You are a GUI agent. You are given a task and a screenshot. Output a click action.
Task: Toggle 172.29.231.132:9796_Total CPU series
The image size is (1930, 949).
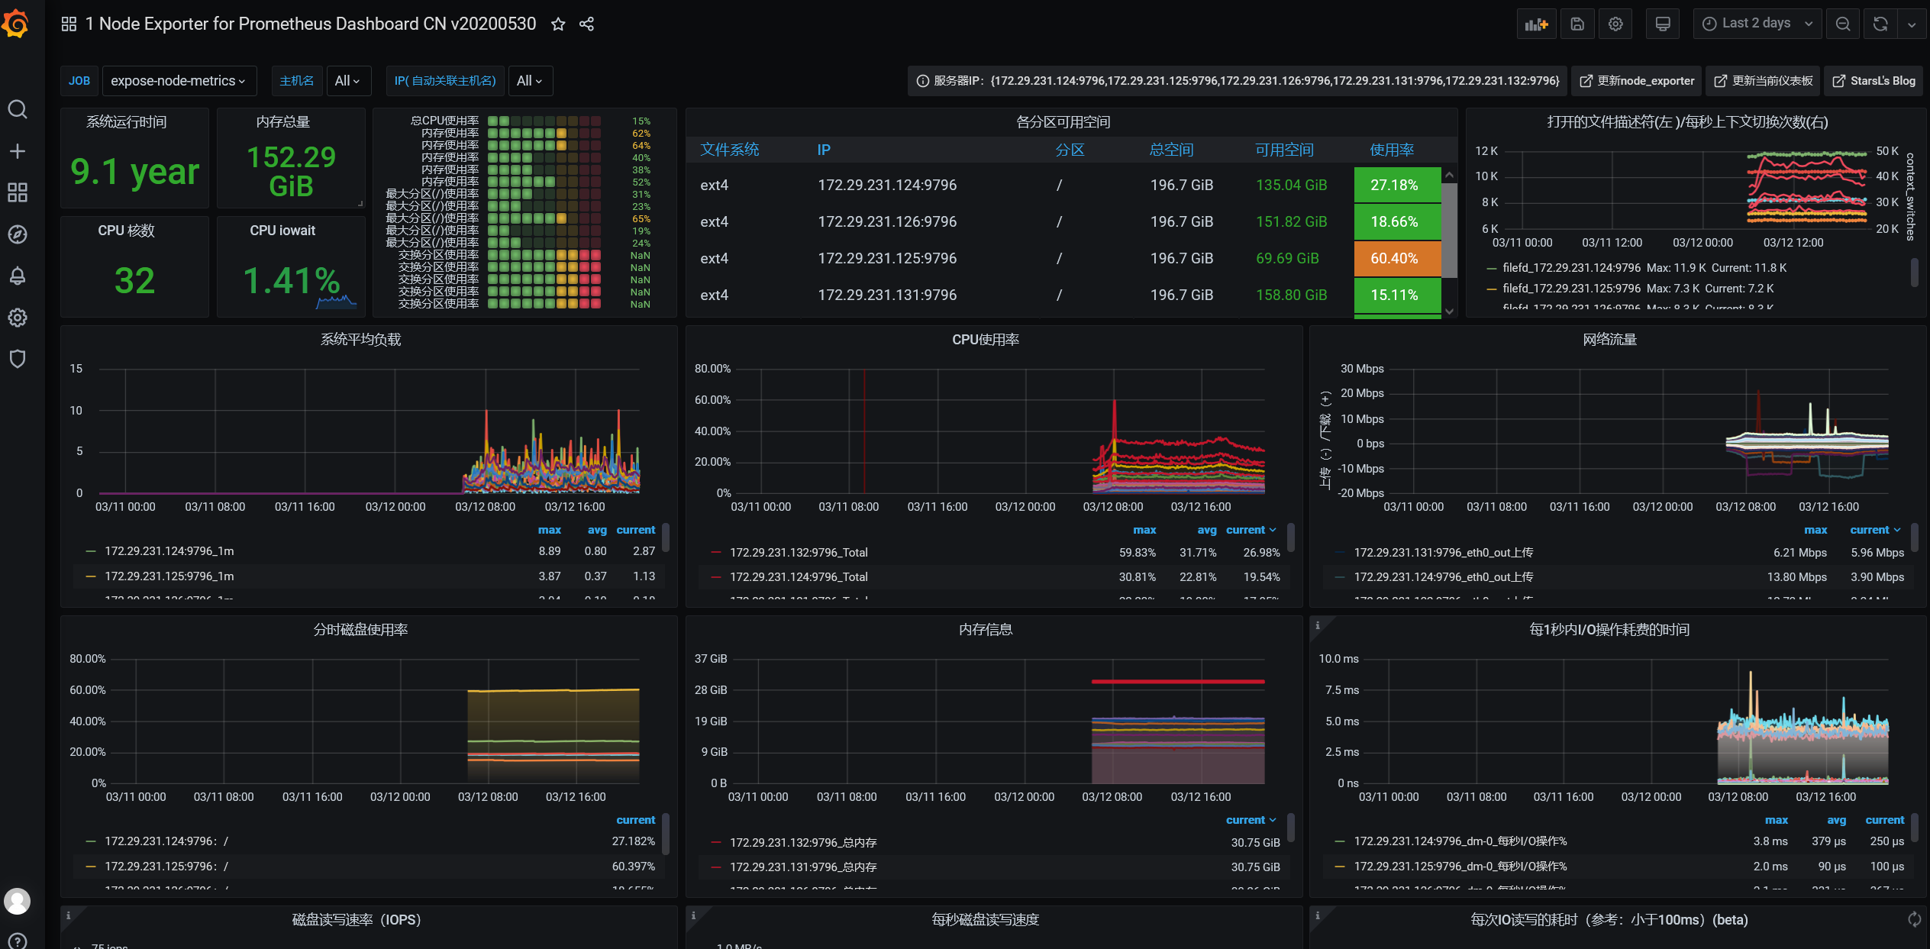pyautogui.click(x=799, y=553)
